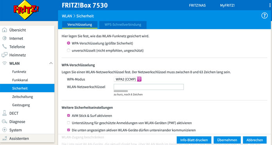Select unverschlüsselt radio option
The image size is (272, 145).
[68, 50]
